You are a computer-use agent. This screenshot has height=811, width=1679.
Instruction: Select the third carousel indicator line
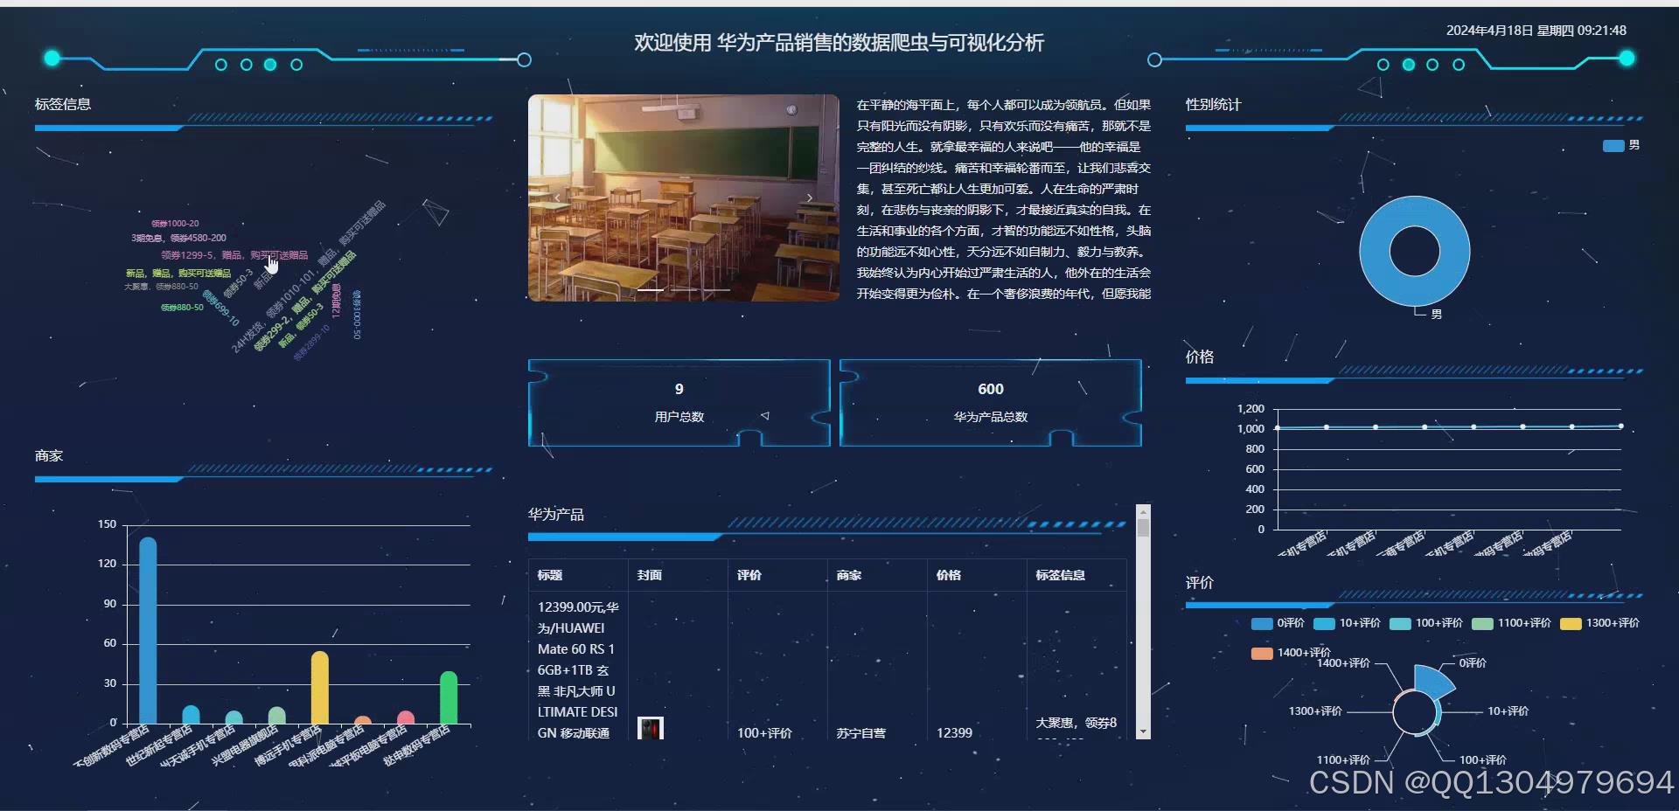pyautogui.click(x=716, y=289)
